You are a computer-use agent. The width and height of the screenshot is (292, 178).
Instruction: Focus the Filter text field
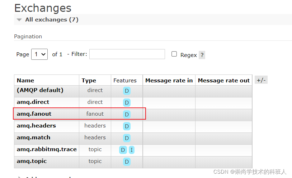(x=127, y=54)
